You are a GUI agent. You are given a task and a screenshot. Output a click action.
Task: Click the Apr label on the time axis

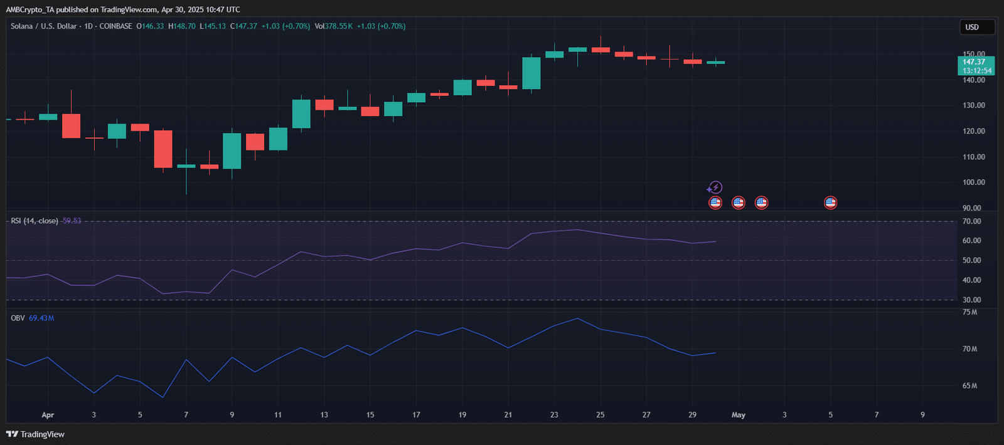tap(48, 415)
